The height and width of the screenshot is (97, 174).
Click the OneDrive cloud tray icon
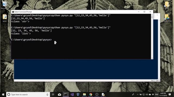(x=150, y=95)
